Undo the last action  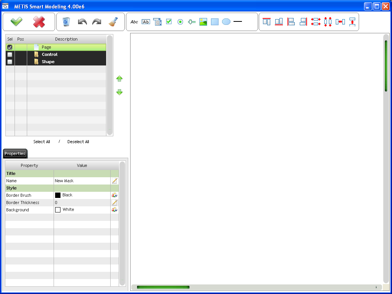82,22
